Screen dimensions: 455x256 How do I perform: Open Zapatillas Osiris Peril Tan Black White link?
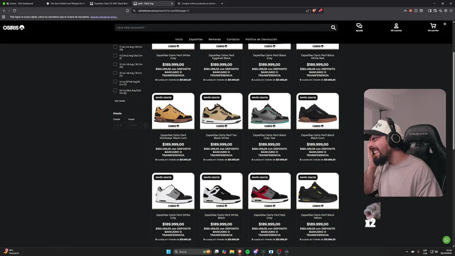coord(221,137)
